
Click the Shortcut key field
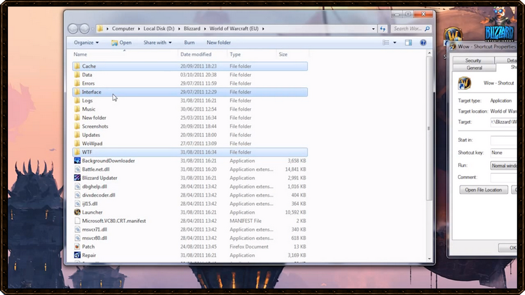(x=503, y=153)
